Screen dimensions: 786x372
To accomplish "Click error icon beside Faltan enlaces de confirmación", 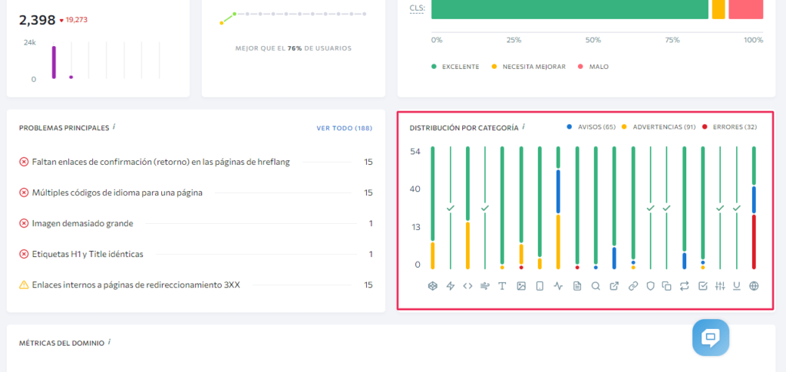I will click(x=24, y=162).
